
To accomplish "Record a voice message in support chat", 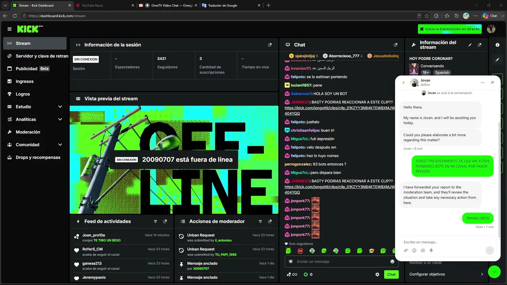I will 431,250.
